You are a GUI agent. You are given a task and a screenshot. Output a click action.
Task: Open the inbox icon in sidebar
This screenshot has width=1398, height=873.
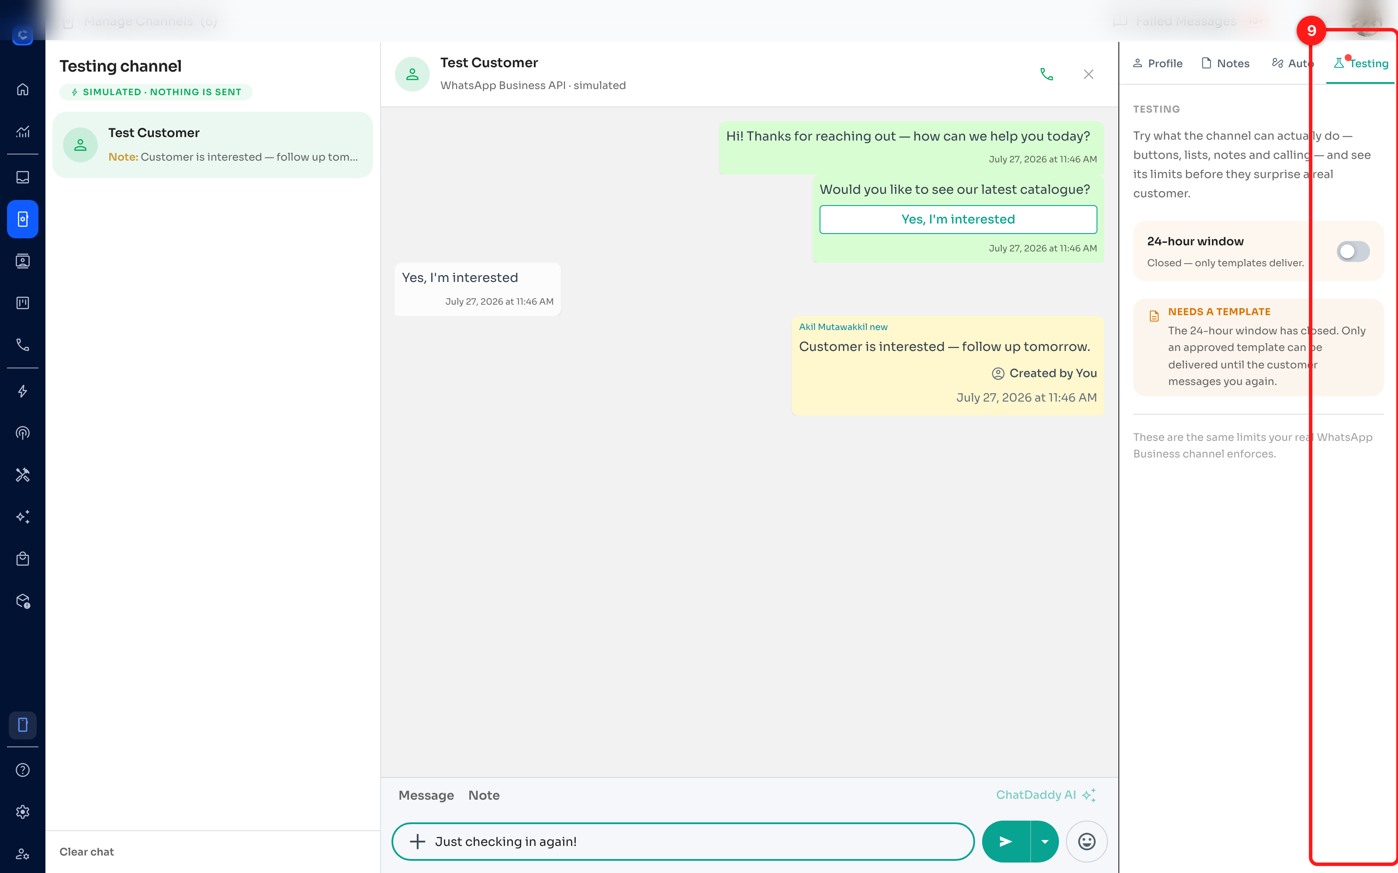point(23,177)
